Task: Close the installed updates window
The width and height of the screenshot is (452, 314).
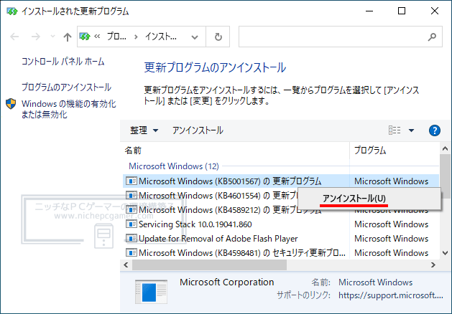Action: [x=435, y=11]
